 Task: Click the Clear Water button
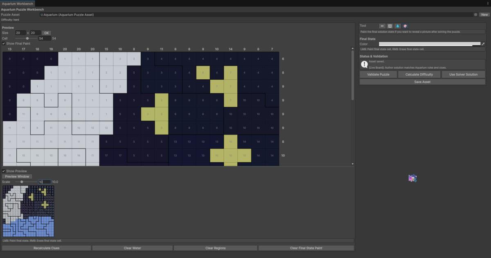[132, 248]
